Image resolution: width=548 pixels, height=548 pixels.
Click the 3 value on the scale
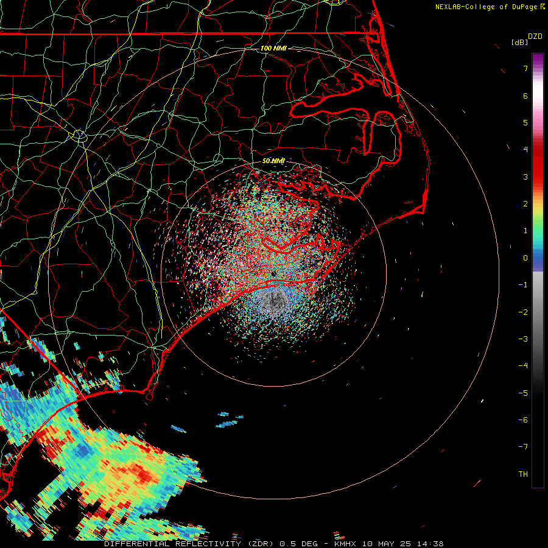tap(525, 177)
